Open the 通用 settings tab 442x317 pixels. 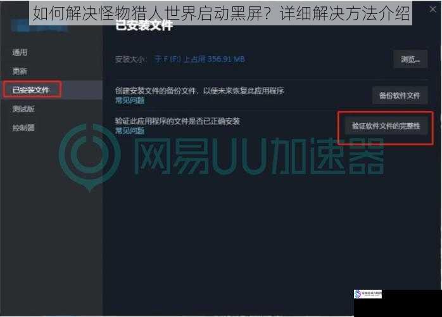20,52
